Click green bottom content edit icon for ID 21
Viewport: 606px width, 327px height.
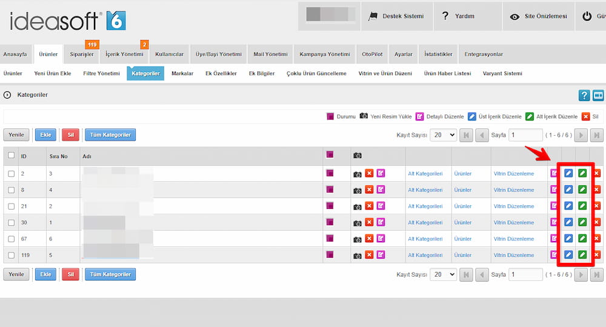(582, 206)
